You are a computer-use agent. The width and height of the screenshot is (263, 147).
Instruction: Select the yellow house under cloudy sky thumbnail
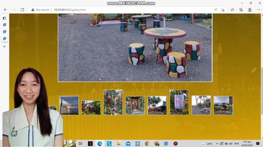223,105
